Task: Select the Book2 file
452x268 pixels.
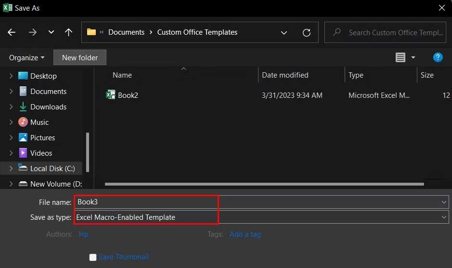Action: pyautogui.click(x=128, y=95)
